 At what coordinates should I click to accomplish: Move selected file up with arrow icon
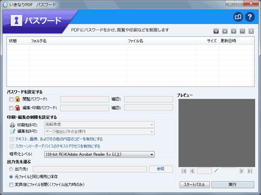pyautogui.click(x=225, y=31)
